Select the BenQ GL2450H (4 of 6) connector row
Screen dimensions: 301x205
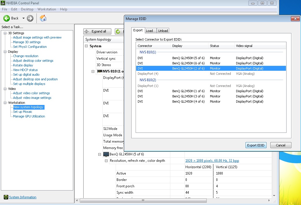pos(211,101)
